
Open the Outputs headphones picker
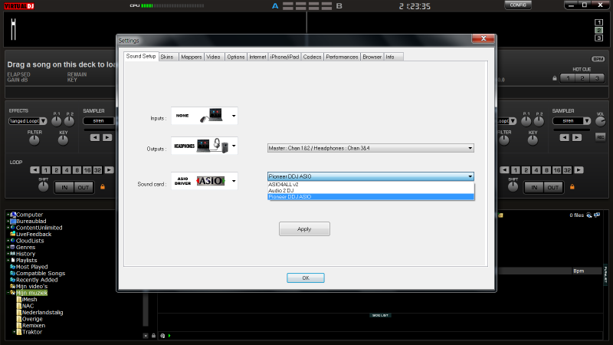click(x=204, y=146)
